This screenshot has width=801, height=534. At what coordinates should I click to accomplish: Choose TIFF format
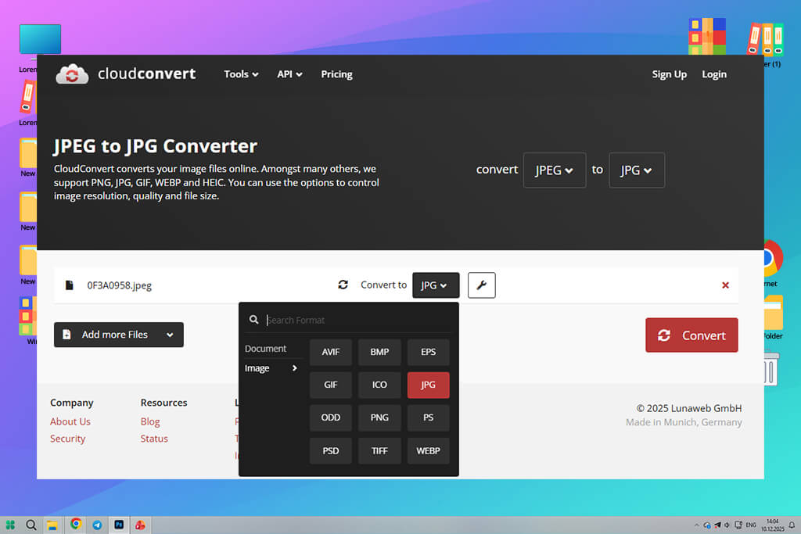point(379,451)
